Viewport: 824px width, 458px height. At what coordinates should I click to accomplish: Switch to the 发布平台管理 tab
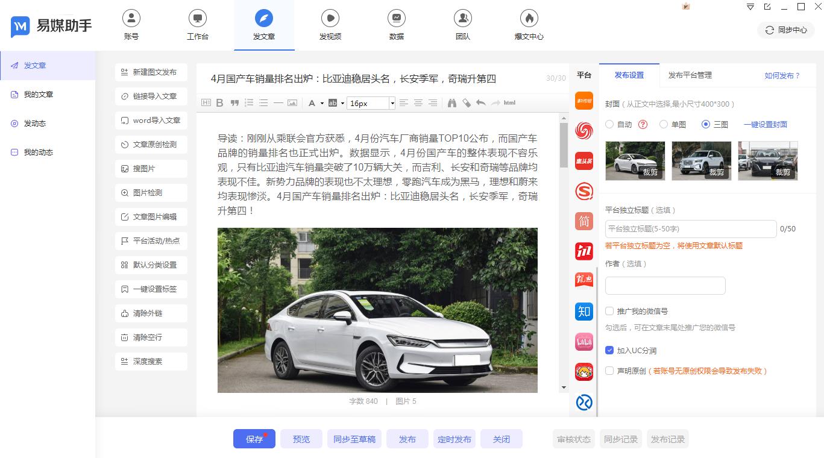[689, 75]
